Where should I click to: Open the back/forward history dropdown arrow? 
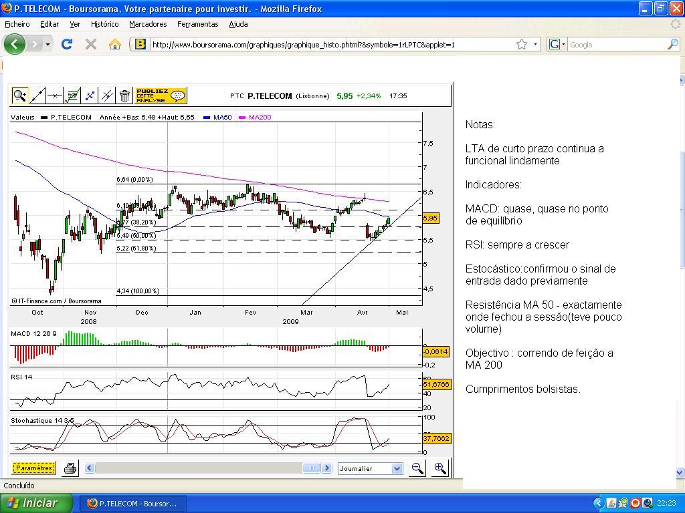[47, 45]
